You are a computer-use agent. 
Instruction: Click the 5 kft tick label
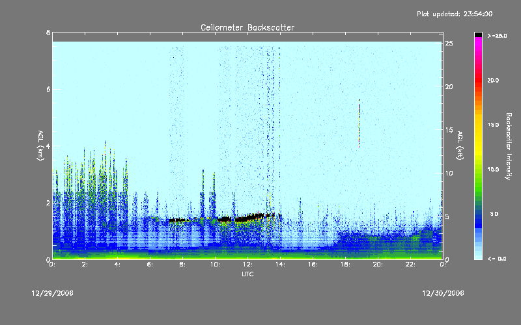(447, 216)
